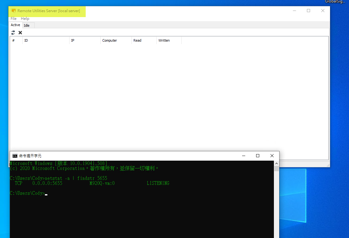The image size is (349, 238).
Task: Minimize the Remote Utilities Server window
Action: 294,11
